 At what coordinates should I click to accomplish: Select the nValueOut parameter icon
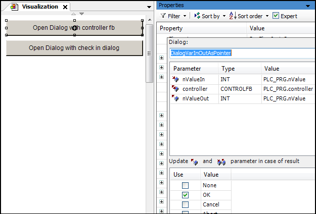(175, 98)
